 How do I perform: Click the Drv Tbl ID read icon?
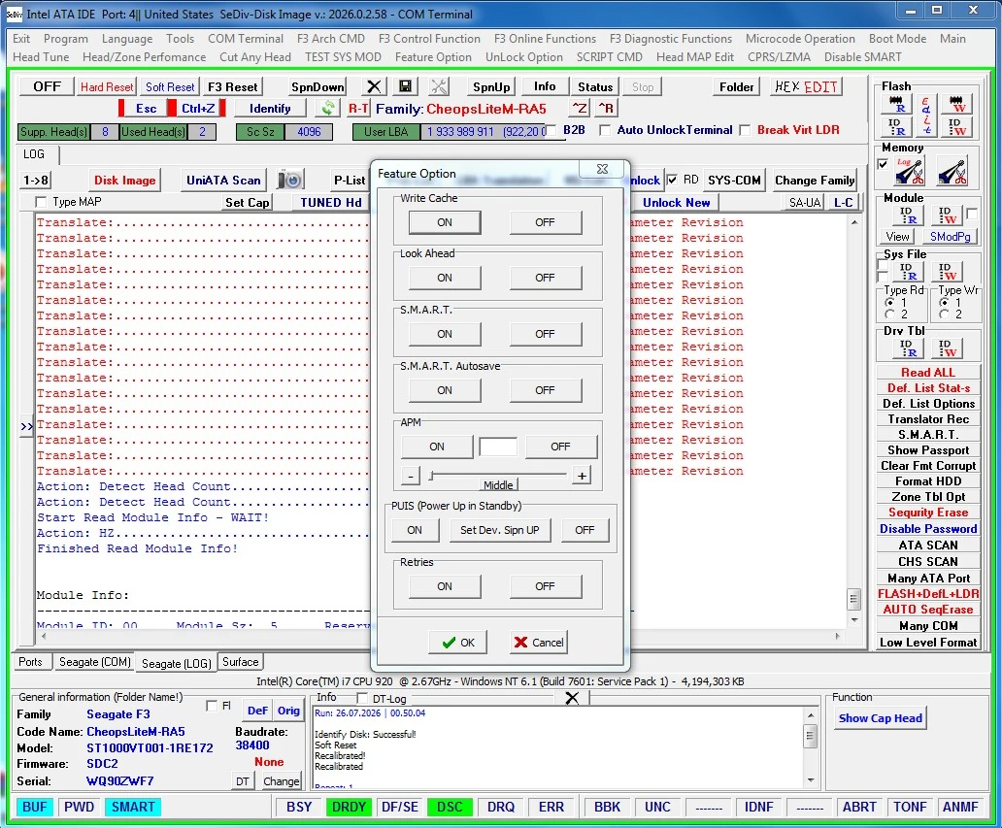908,348
